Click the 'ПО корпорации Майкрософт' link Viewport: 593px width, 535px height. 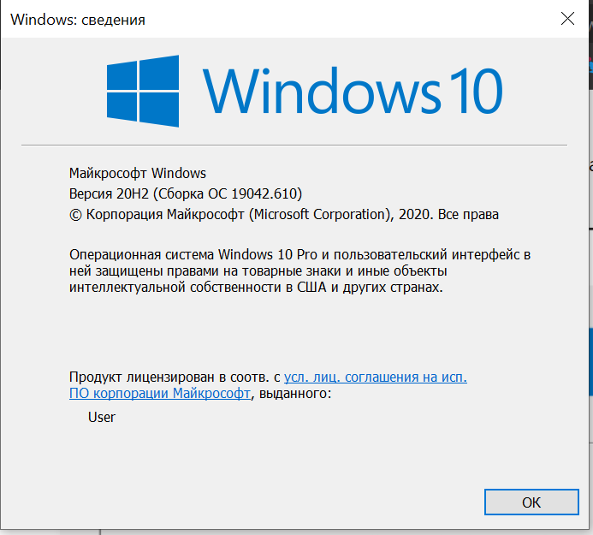coord(160,393)
